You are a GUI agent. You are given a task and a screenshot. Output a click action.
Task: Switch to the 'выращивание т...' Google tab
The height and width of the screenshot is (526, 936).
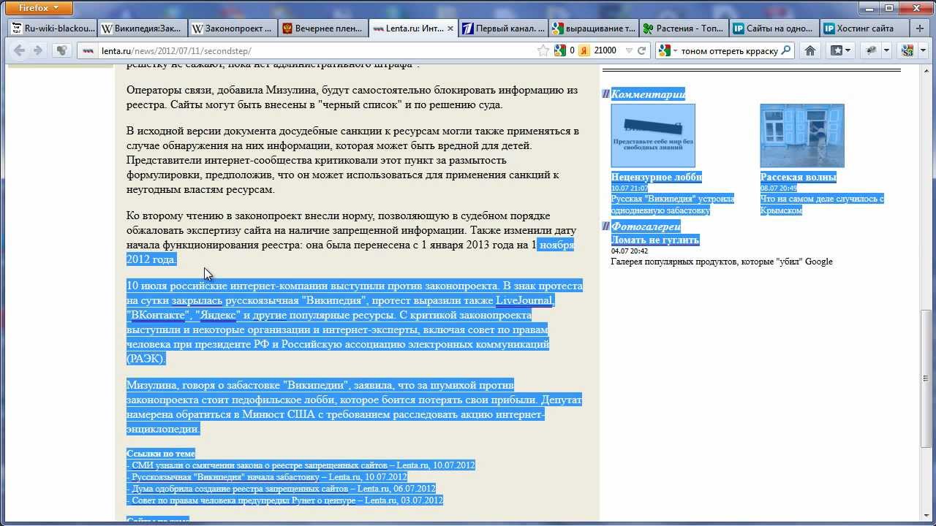[x=593, y=28]
